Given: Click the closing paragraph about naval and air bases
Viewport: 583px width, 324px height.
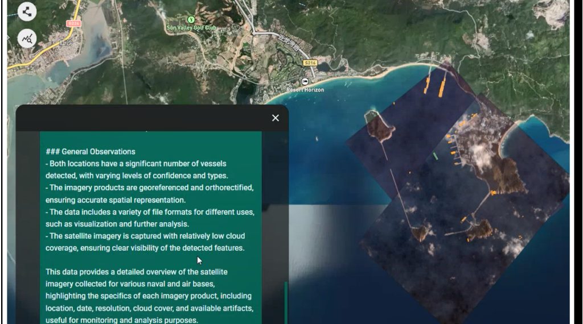Looking at the screenshot, I should [148, 296].
